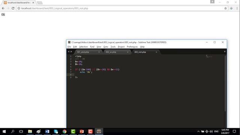Open Project menu in Sublime Text
Screen dimensions: 240x135
point(121,46)
